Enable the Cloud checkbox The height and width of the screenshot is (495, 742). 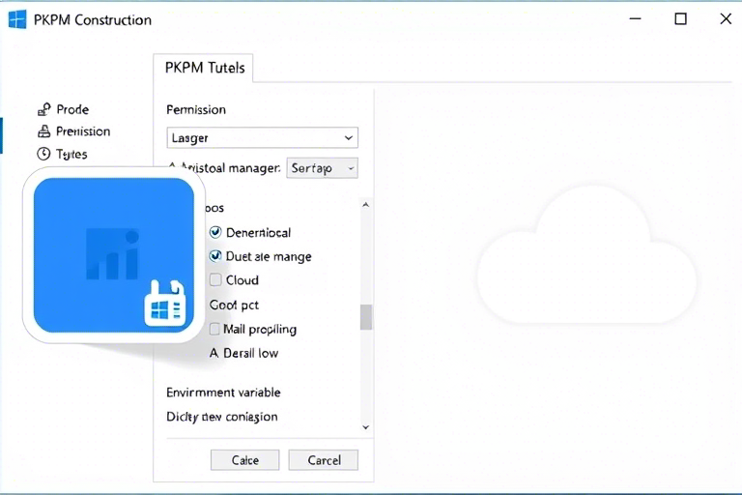click(215, 280)
